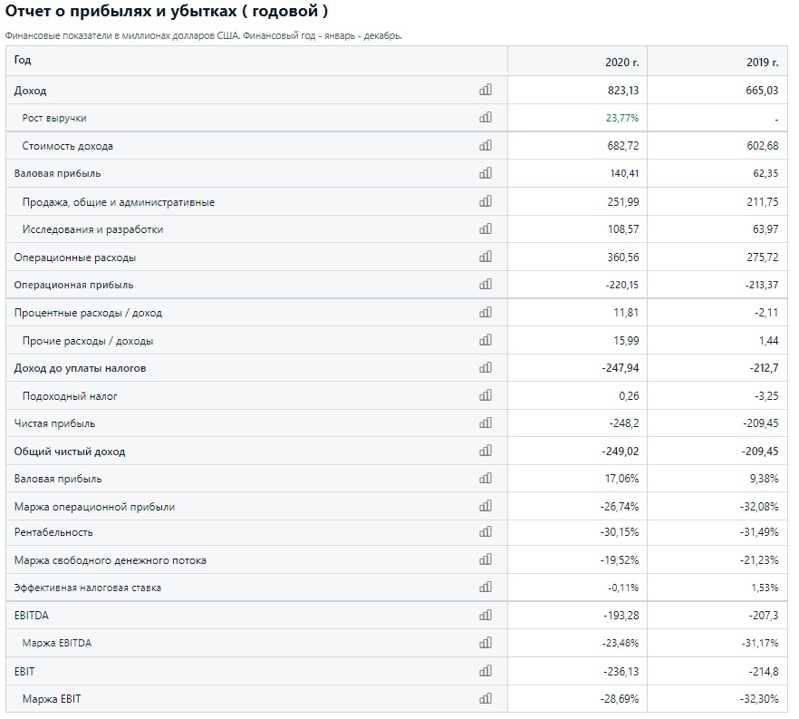Click the Год header label
This screenshot has height=719, width=799.
point(23,60)
